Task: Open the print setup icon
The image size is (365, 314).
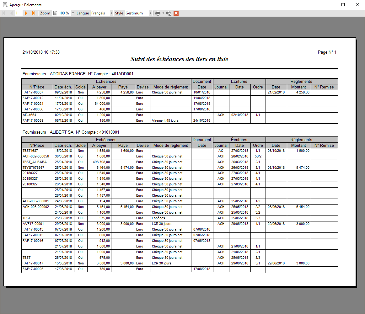Action: (169, 13)
